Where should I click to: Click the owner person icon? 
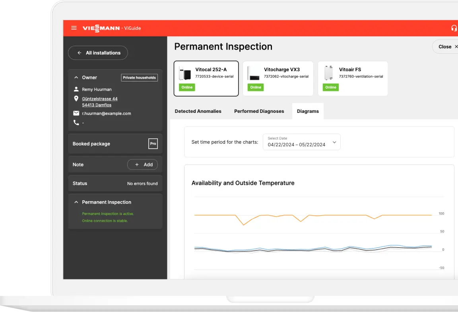click(76, 89)
